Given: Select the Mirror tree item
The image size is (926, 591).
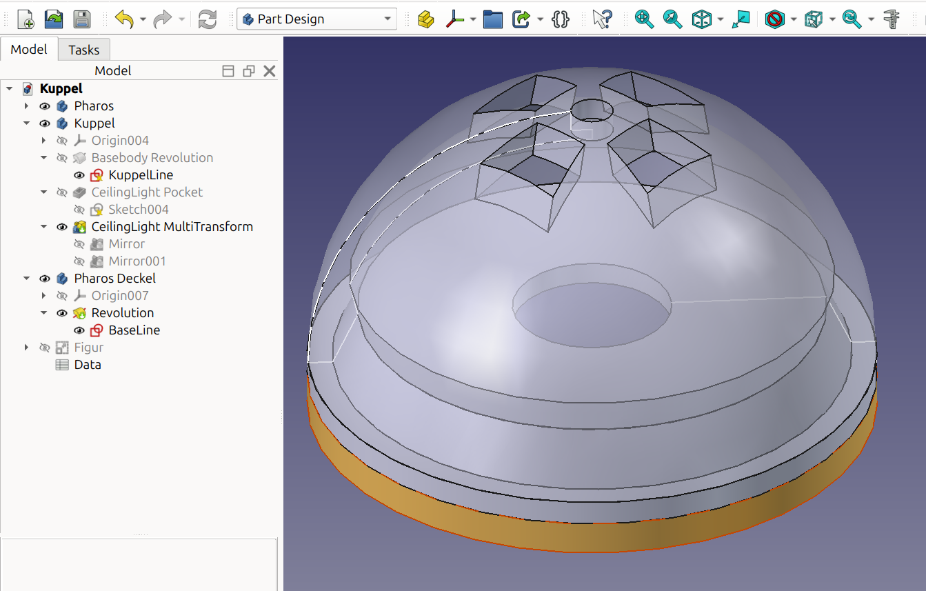Looking at the screenshot, I should point(127,244).
